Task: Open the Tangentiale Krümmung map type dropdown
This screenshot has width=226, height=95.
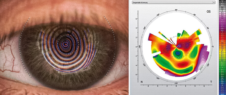Action: pos(173,3)
